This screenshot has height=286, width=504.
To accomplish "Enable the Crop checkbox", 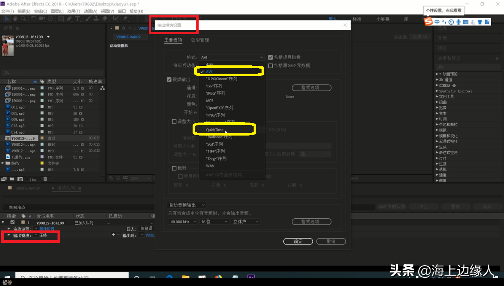I will pos(174,168).
